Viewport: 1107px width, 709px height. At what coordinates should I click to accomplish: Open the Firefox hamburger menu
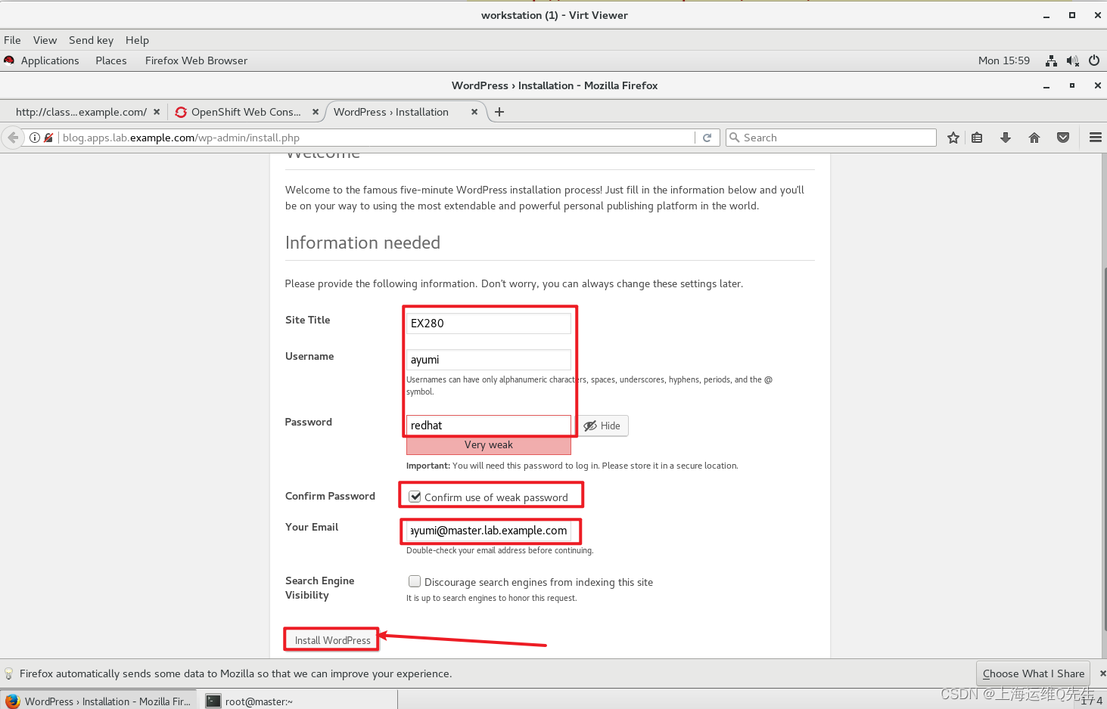click(x=1095, y=138)
